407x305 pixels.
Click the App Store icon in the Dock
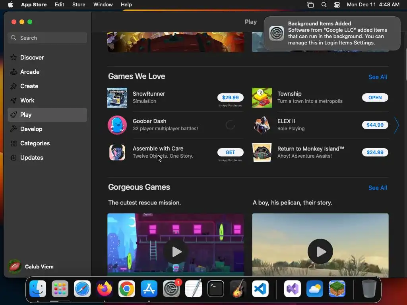pyautogui.click(x=149, y=289)
